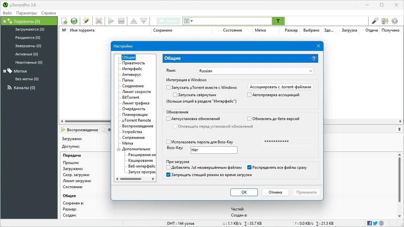Close the Настройки dialog
404x227 pixels.
point(318,46)
